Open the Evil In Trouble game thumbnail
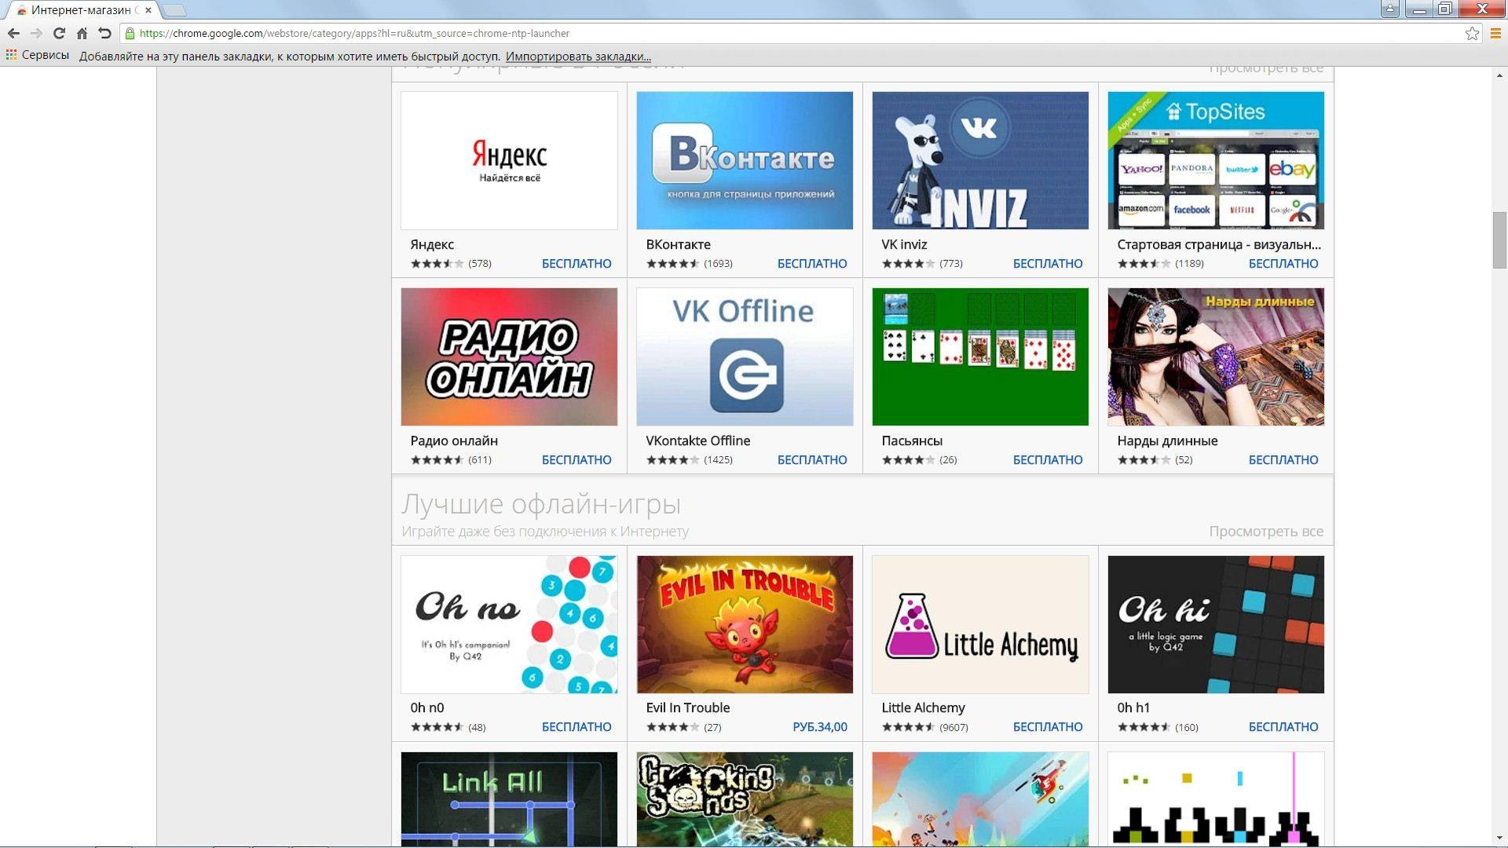The image size is (1508, 848). tap(745, 624)
